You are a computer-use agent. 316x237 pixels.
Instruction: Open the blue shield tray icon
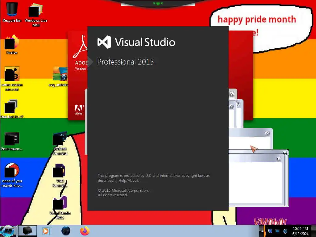pos(270,231)
